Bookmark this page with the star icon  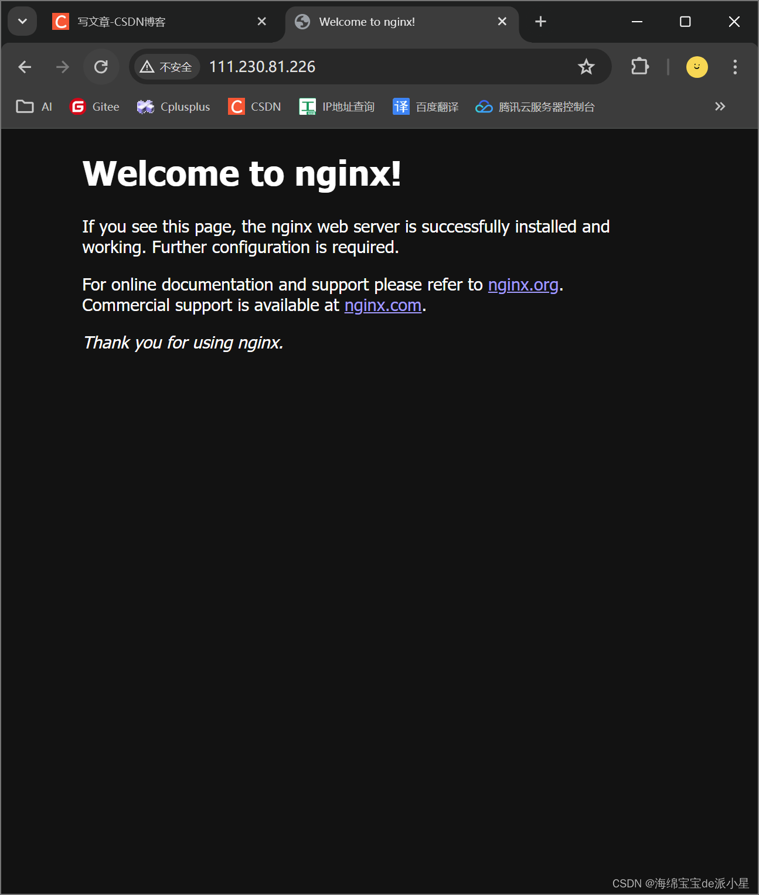pos(586,67)
